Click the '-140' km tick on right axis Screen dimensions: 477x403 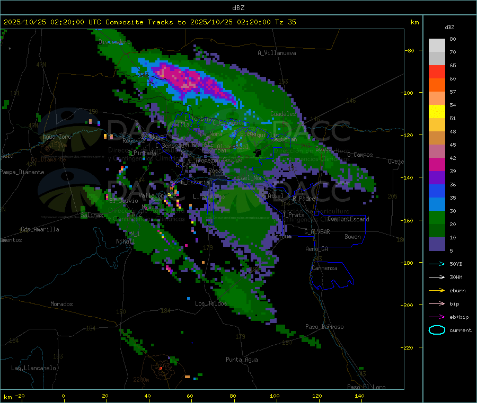[408, 177]
